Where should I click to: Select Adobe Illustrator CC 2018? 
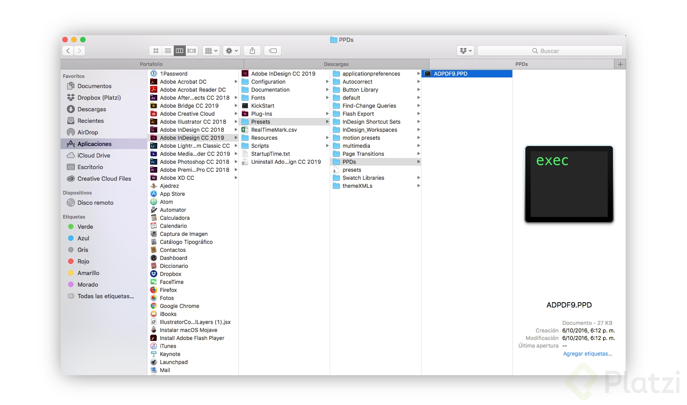(x=193, y=121)
